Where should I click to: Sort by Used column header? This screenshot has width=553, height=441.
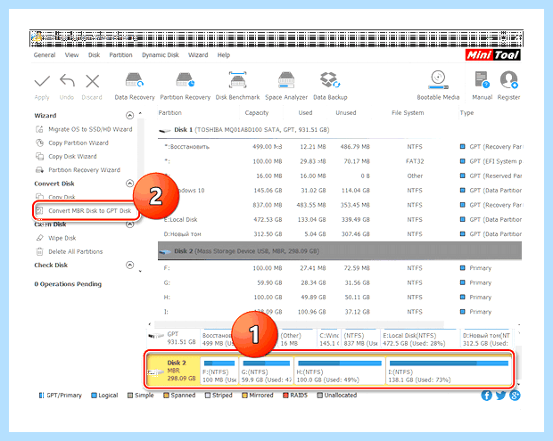(x=305, y=113)
